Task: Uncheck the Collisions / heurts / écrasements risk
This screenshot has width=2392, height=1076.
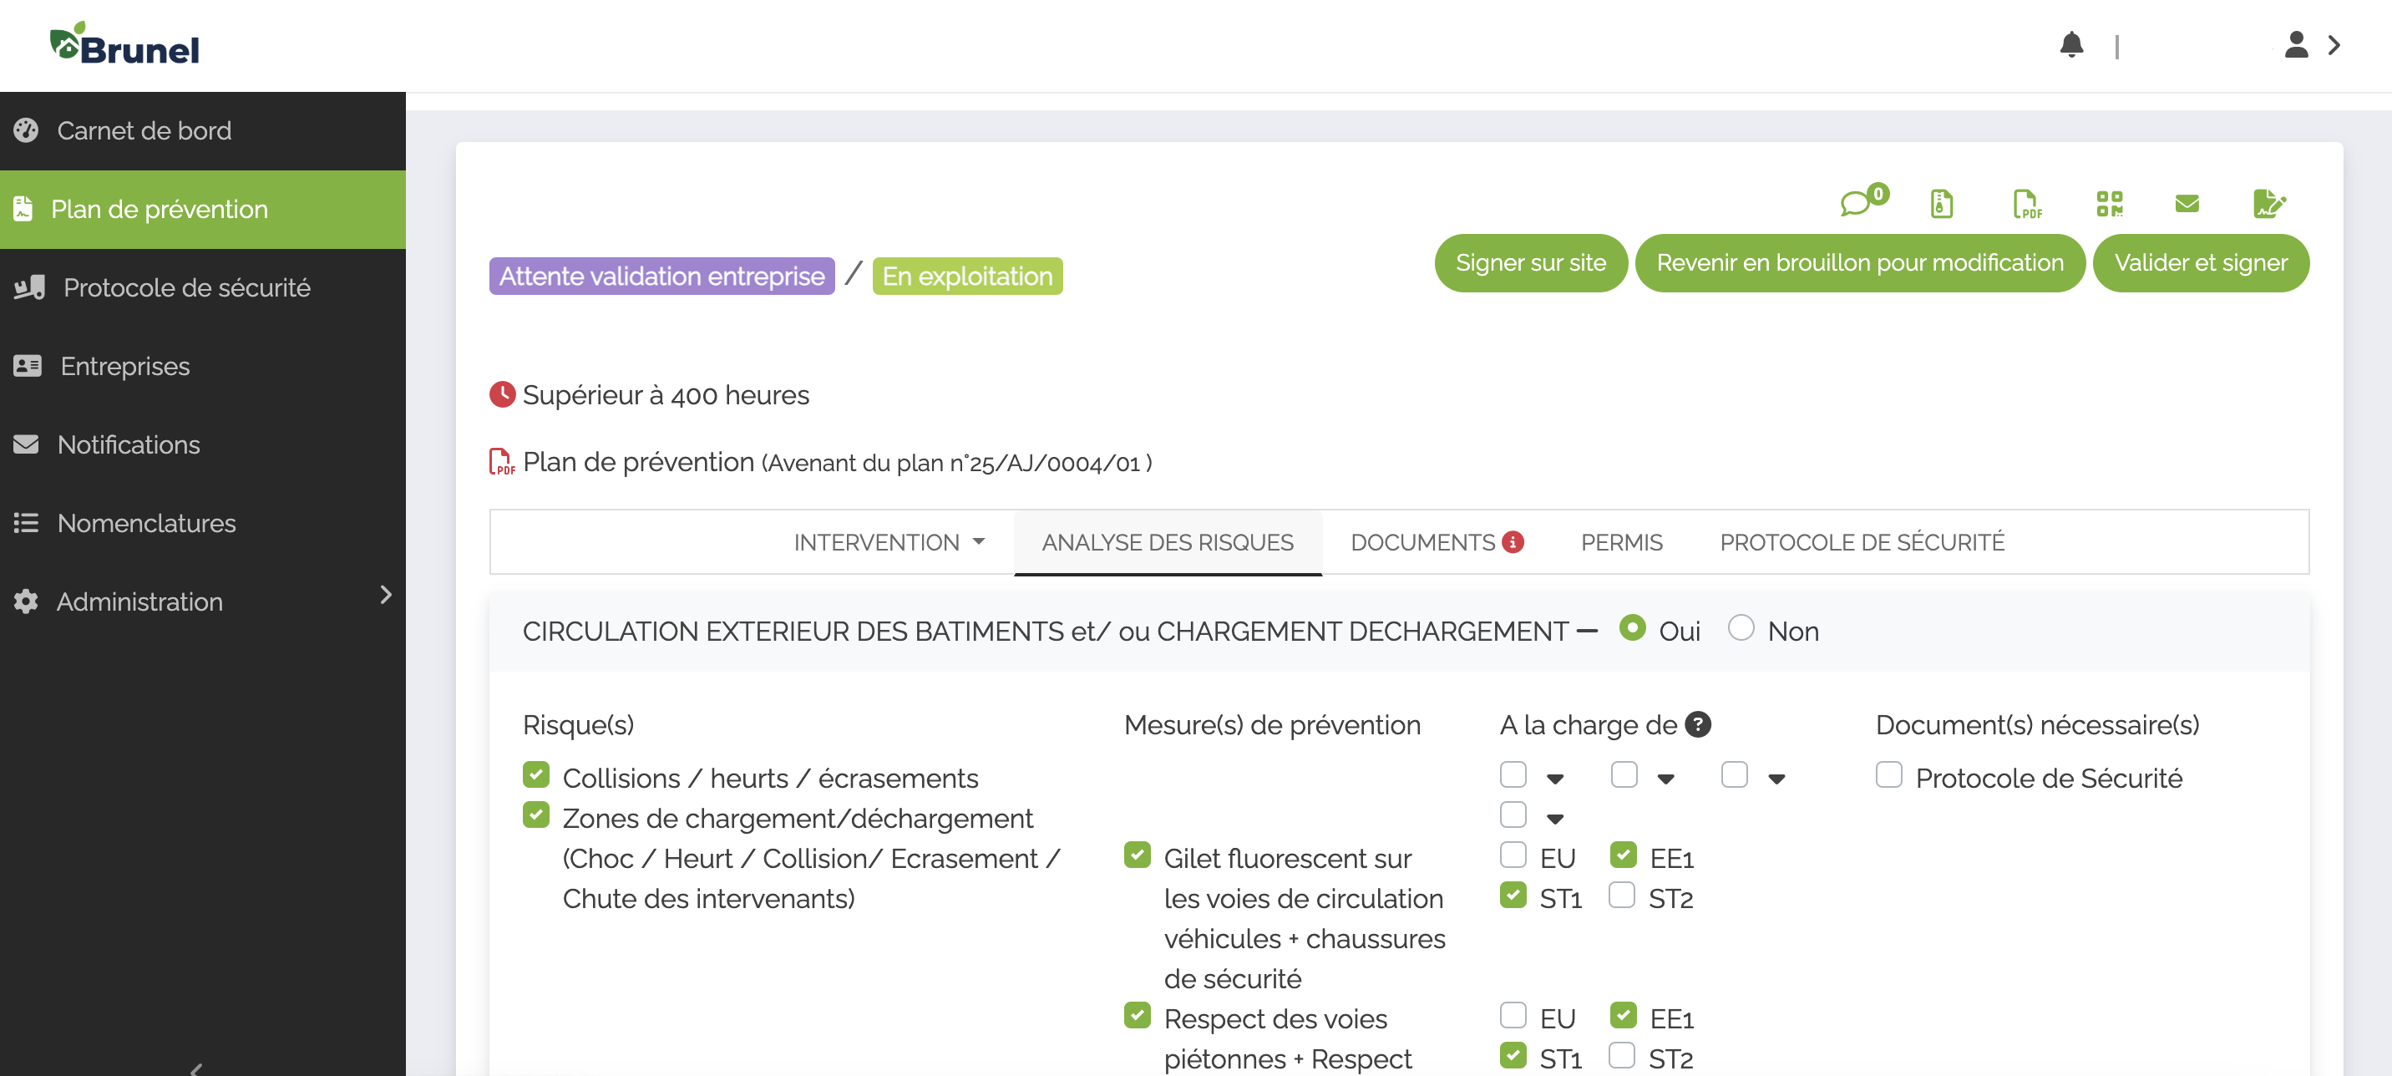Action: [x=537, y=775]
